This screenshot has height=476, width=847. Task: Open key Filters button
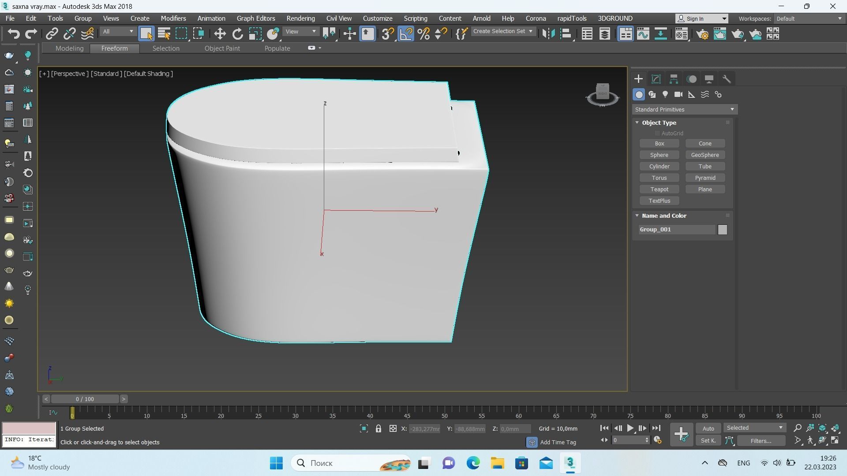point(761,441)
